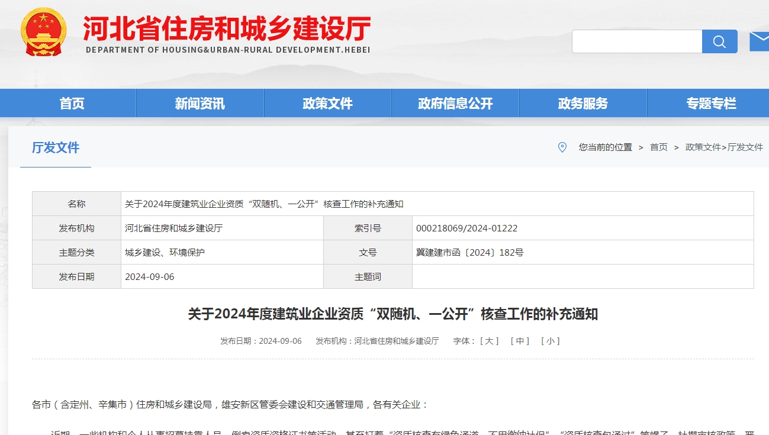The width and height of the screenshot is (769, 435).
Task: Open 政府信息公开 from the navigation bar
Action: 455,103
